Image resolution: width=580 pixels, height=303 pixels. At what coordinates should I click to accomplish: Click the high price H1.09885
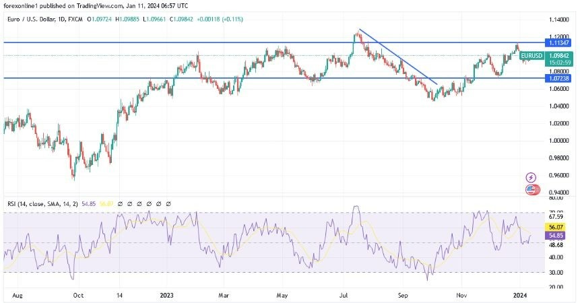point(127,20)
